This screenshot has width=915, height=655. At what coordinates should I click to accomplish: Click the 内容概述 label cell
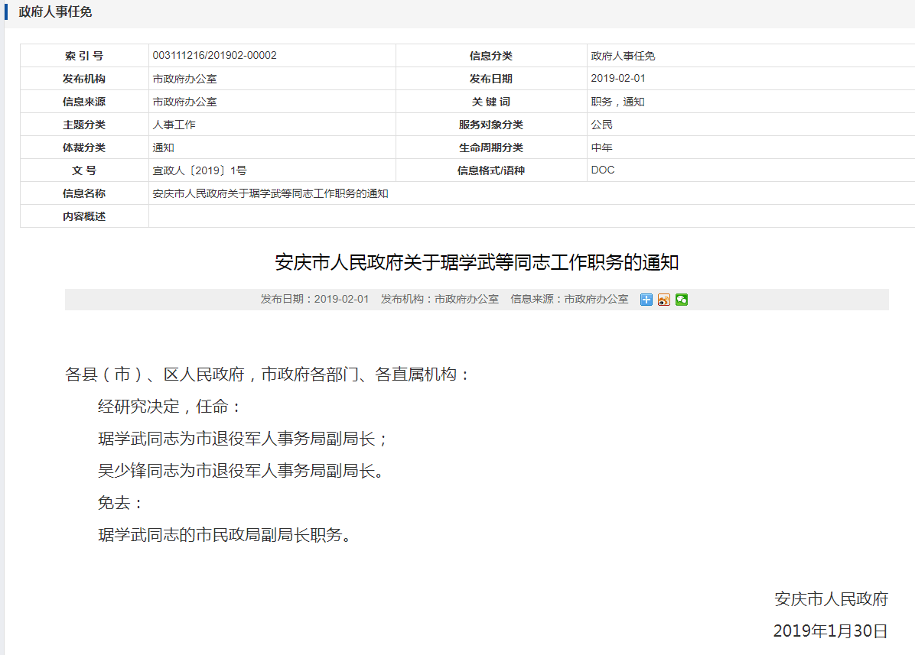pyautogui.click(x=85, y=216)
